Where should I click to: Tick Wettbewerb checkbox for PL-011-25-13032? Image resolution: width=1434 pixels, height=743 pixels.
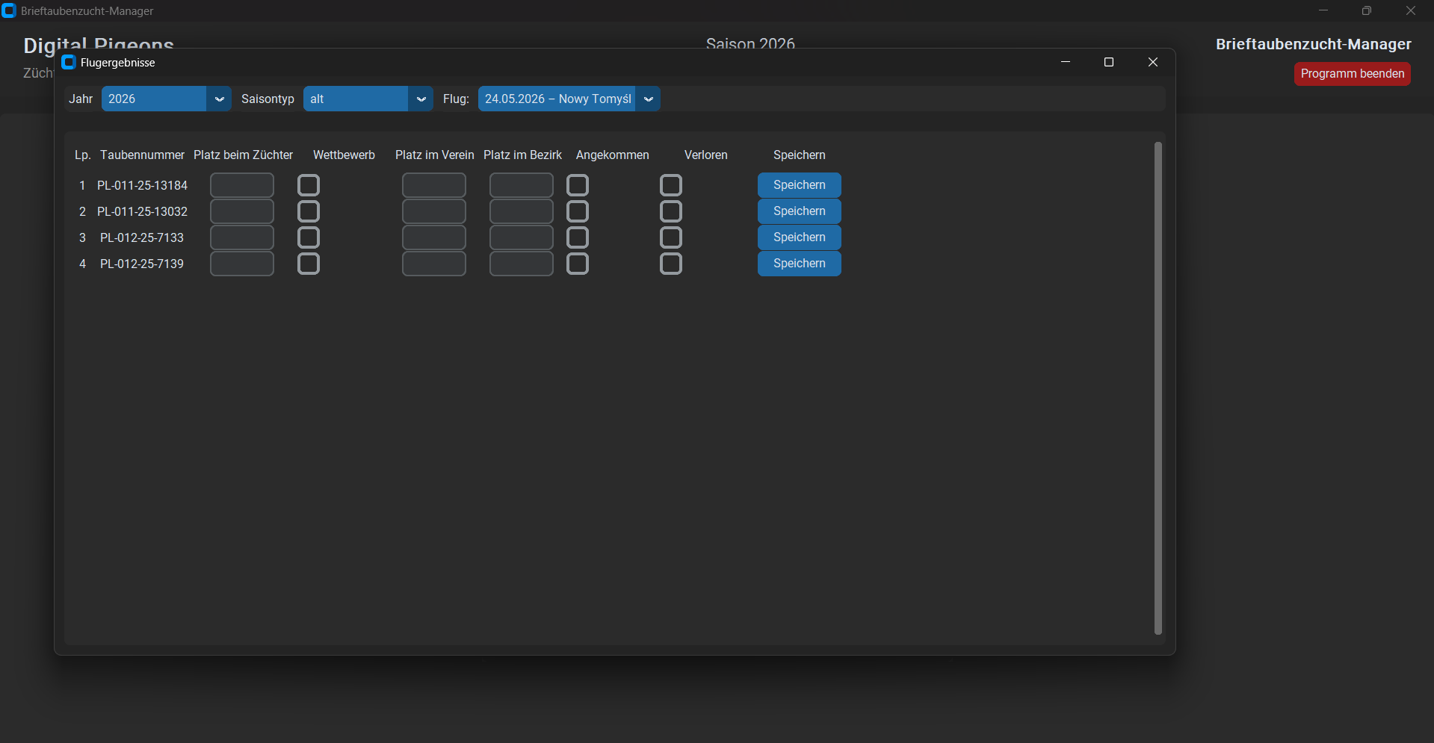pos(309,211)
